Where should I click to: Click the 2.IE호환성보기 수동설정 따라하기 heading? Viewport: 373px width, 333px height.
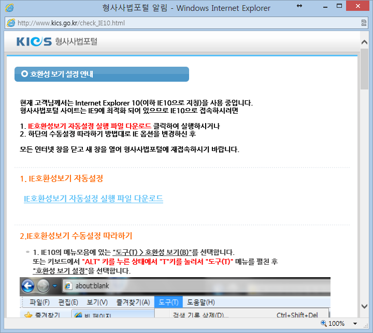76,236
